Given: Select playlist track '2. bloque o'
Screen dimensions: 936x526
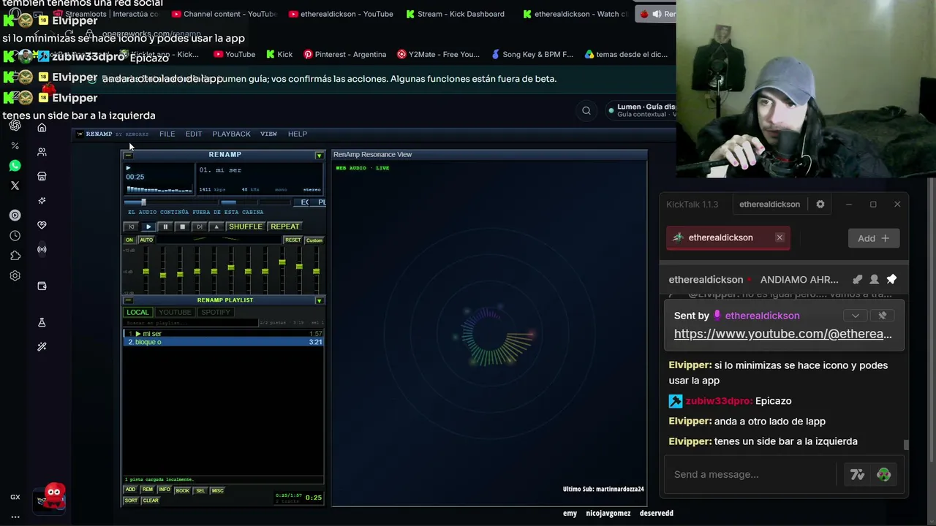Looking at the screenshot, I should (x=223, y=342).
